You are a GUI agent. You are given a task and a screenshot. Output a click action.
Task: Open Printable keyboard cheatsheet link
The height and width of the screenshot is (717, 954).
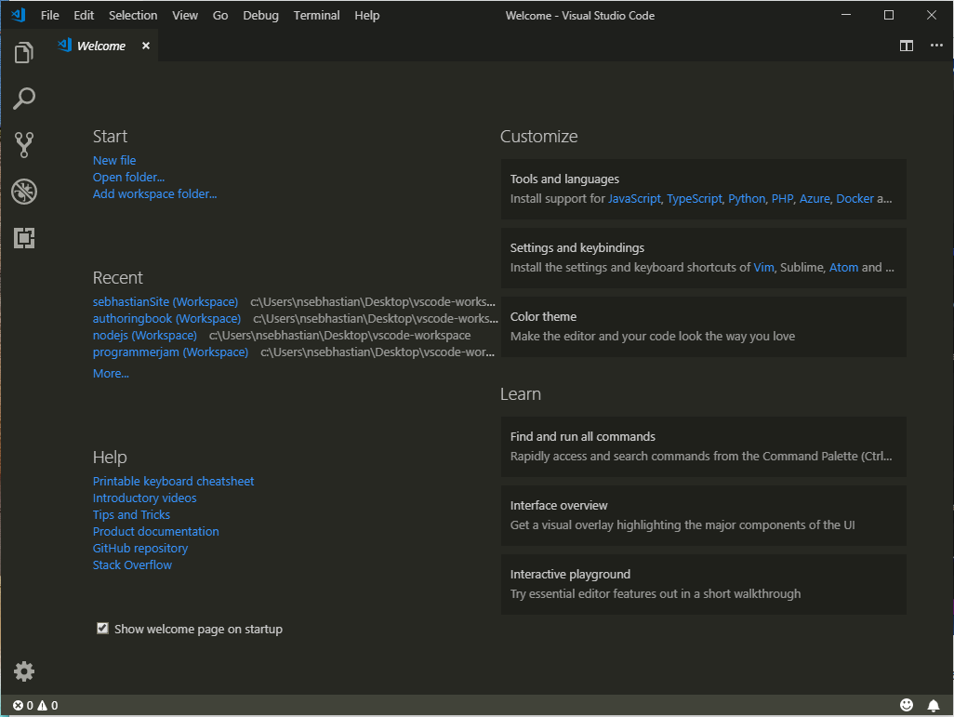click(173, 481)
